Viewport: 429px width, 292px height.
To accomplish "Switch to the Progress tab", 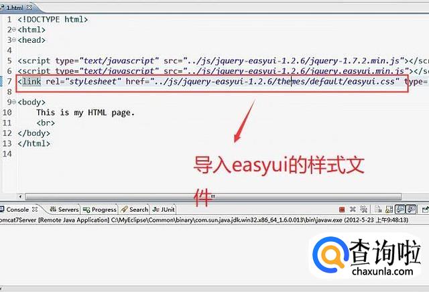I will [x=100, y=210].
